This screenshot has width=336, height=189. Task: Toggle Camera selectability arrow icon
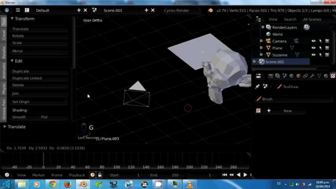[x=320, y=41]
